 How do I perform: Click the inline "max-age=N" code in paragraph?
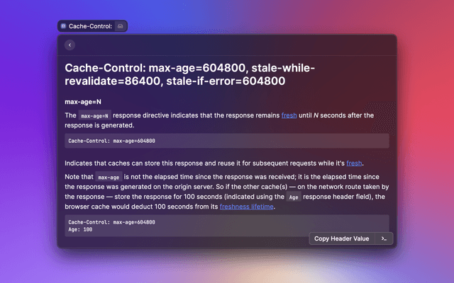pyautogui.click(x=94, y=115)
